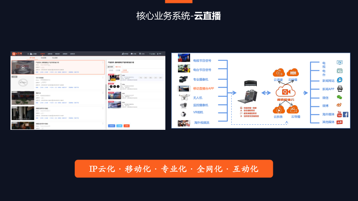Click the 云快编 cloud icon
The width and height of the screenshot is (358, 201).
(293, 72)
